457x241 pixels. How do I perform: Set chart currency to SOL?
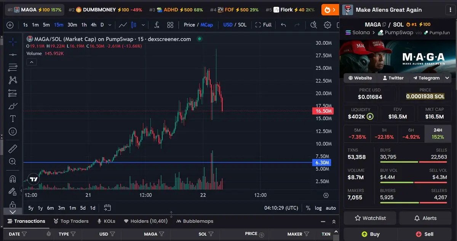(242, 25)
